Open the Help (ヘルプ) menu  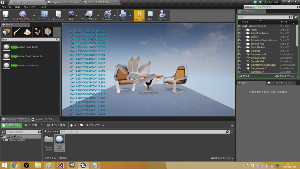[x=43, y=7]
